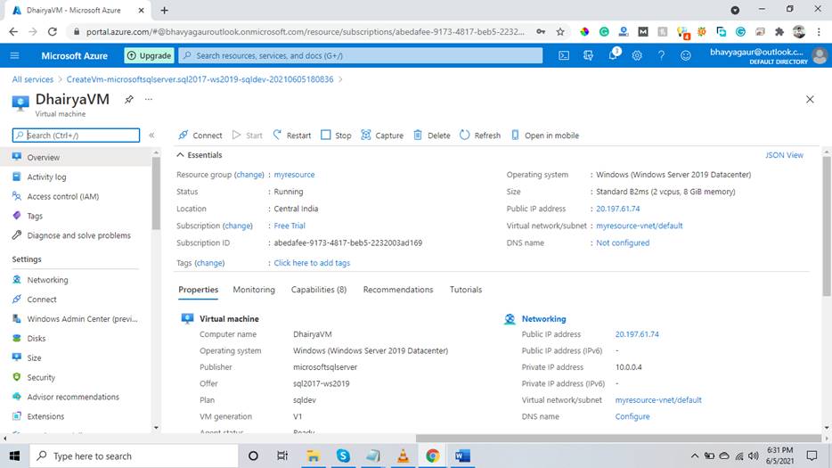This screenshot has width=832, height=468.
Task: Click change next to Tags
Action: (x=209, y=263)
